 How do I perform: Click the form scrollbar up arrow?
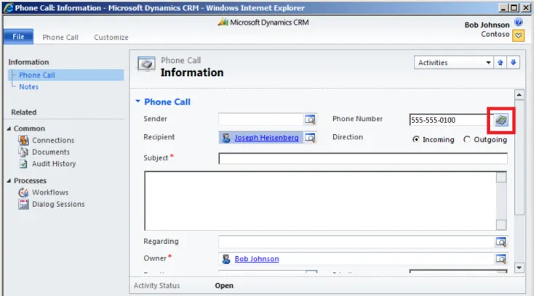coord(519,95)
